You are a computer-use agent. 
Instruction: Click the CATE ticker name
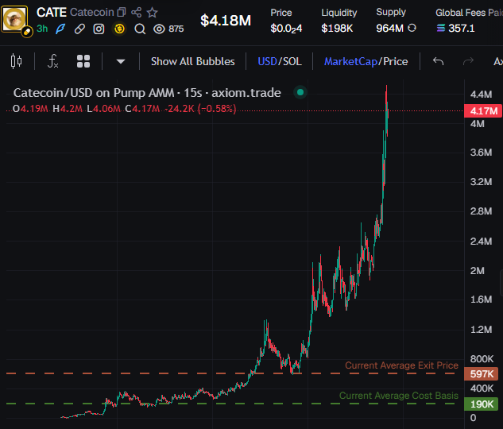(x=52, y=13)
